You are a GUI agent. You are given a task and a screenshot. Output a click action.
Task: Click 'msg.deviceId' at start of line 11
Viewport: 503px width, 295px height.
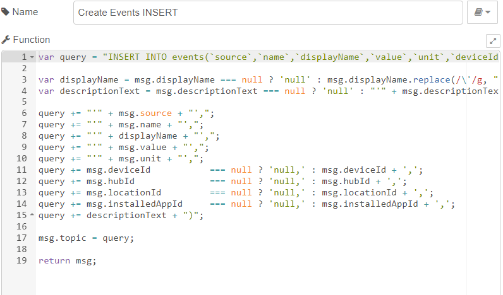[118, 170]
